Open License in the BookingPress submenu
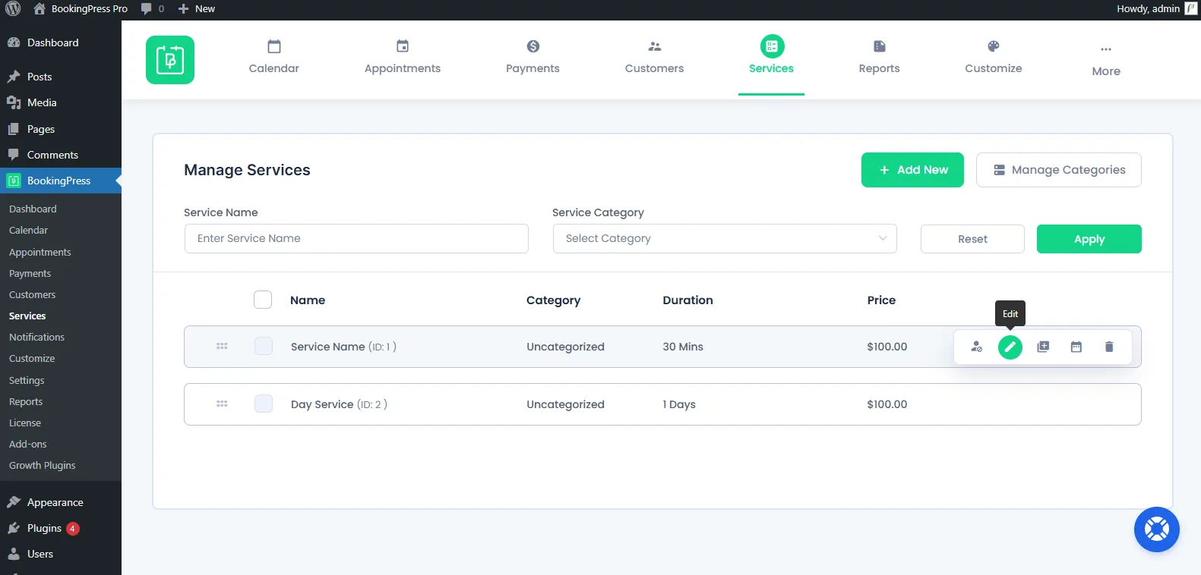 coord(25,423)
